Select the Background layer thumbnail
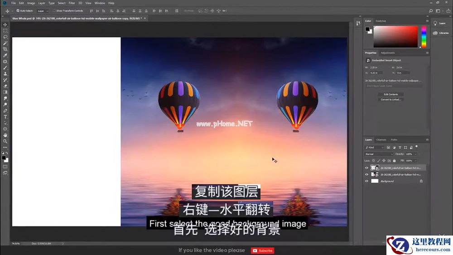 [x=375, y=181]
